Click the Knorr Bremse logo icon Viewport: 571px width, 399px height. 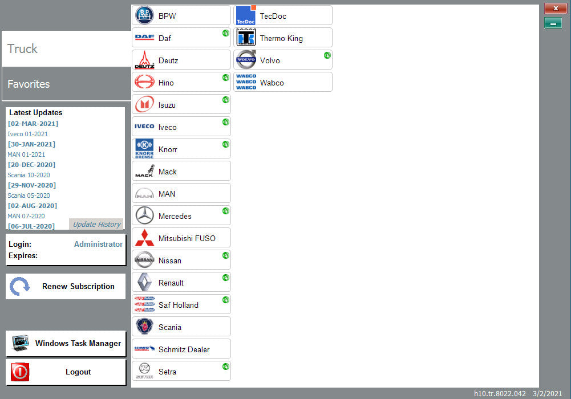click(x=144, y=148)
